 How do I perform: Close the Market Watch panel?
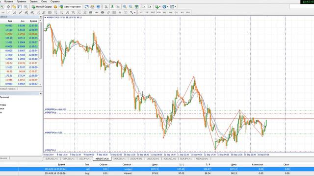[x=41, y=17]
